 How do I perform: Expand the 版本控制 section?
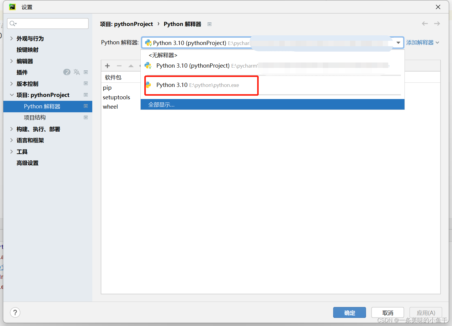click(11, 84)
